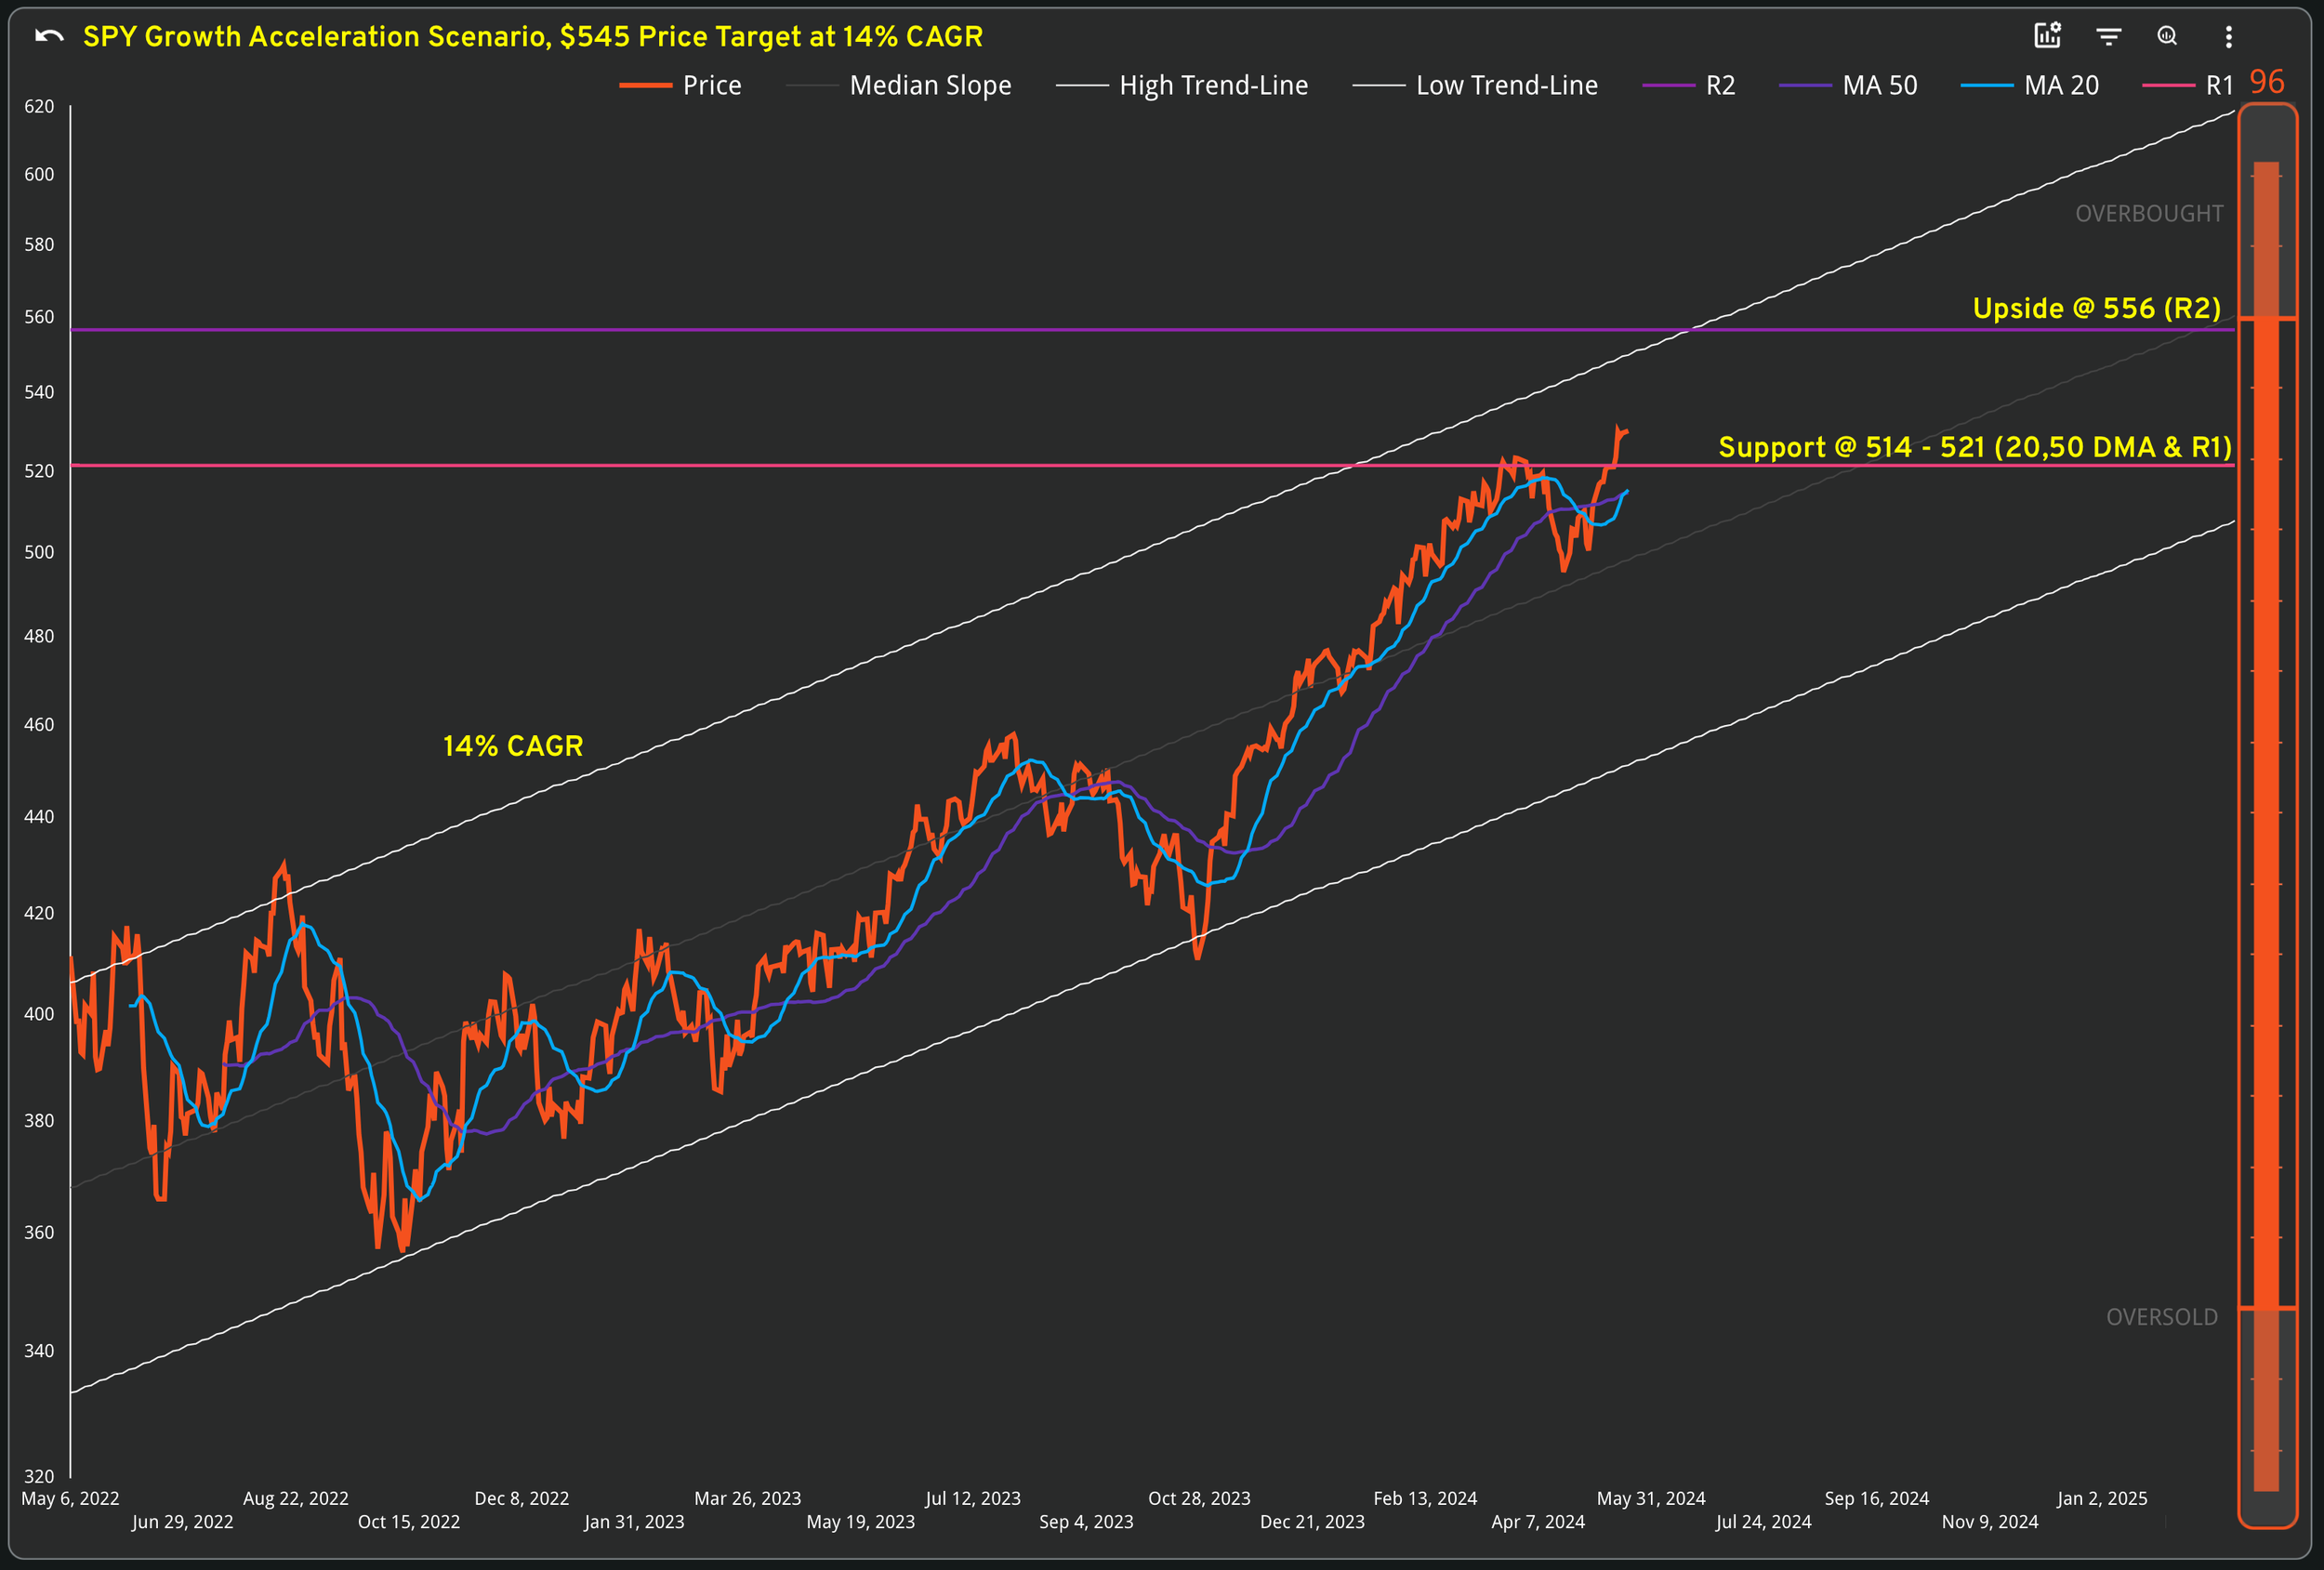Click the x-axis date Jan 2, 2025

click(2102, 1498)
